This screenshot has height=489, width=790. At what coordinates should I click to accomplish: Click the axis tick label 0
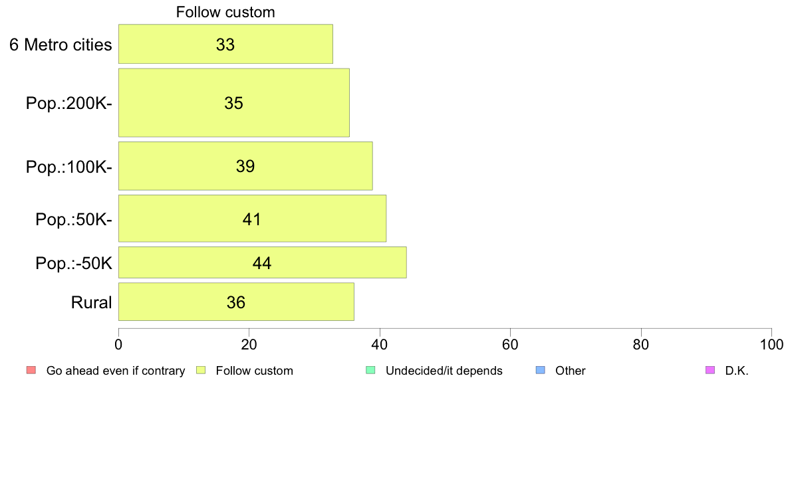[118, 344]
